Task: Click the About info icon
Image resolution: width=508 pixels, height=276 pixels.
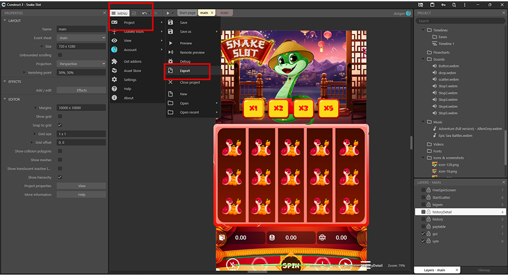Action: click(x=115, y=98)
